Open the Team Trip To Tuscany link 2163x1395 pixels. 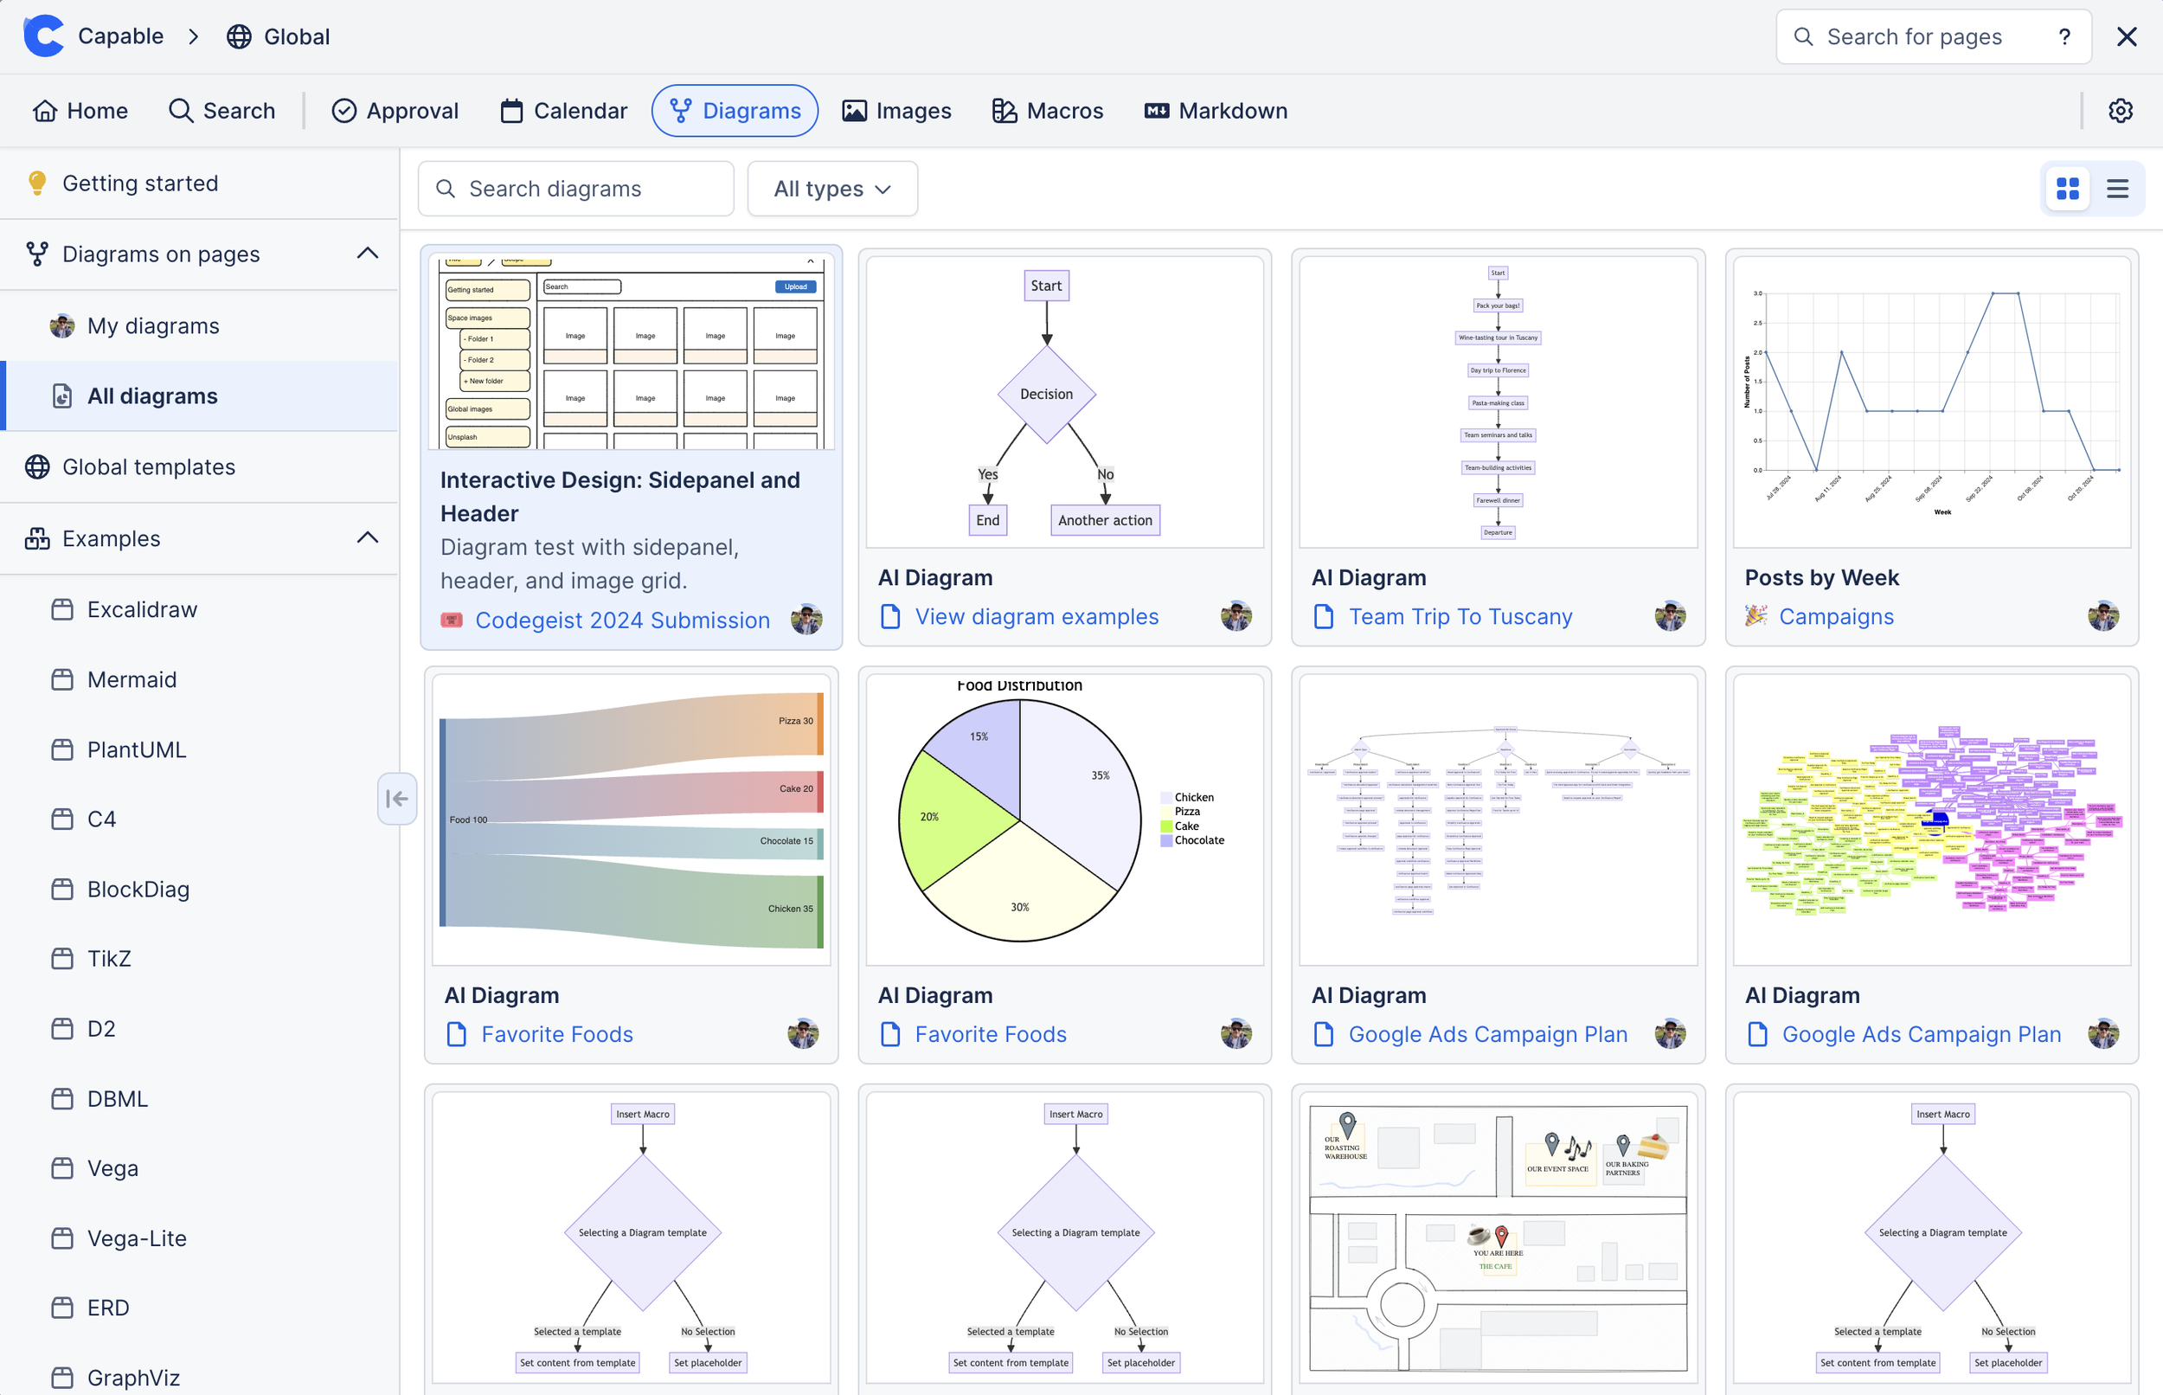pyautogui.click(x=1460, y=616)
